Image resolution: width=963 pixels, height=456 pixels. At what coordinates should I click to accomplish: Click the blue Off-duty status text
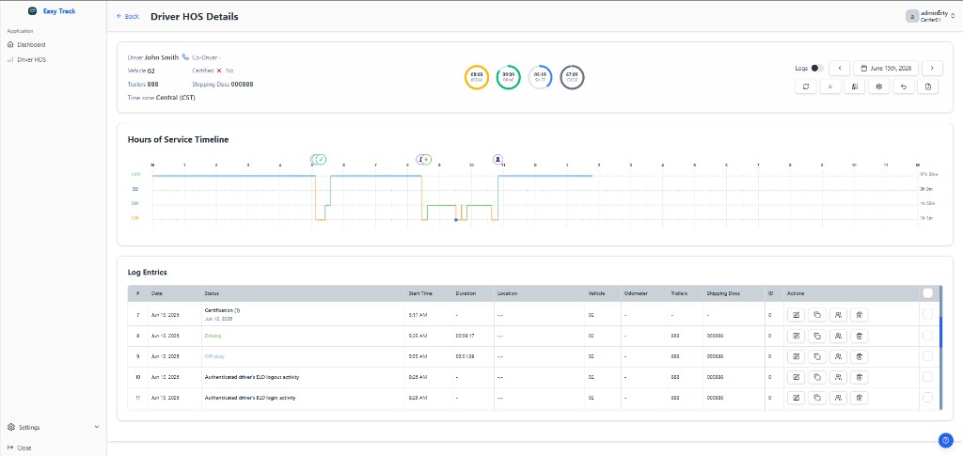pyautogui.click(x=214, y=356)
